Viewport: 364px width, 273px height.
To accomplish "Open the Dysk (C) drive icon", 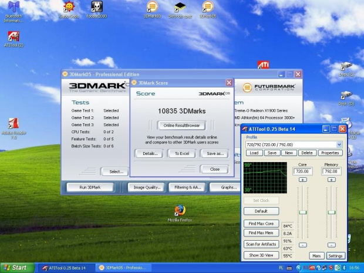I will coord(346,69).
